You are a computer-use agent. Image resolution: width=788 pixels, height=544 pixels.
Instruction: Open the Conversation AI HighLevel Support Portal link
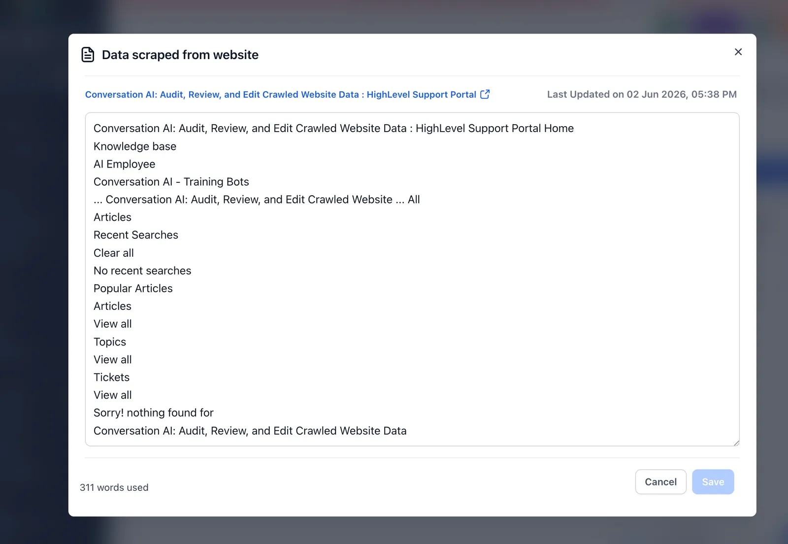click(x=281, y=95)
